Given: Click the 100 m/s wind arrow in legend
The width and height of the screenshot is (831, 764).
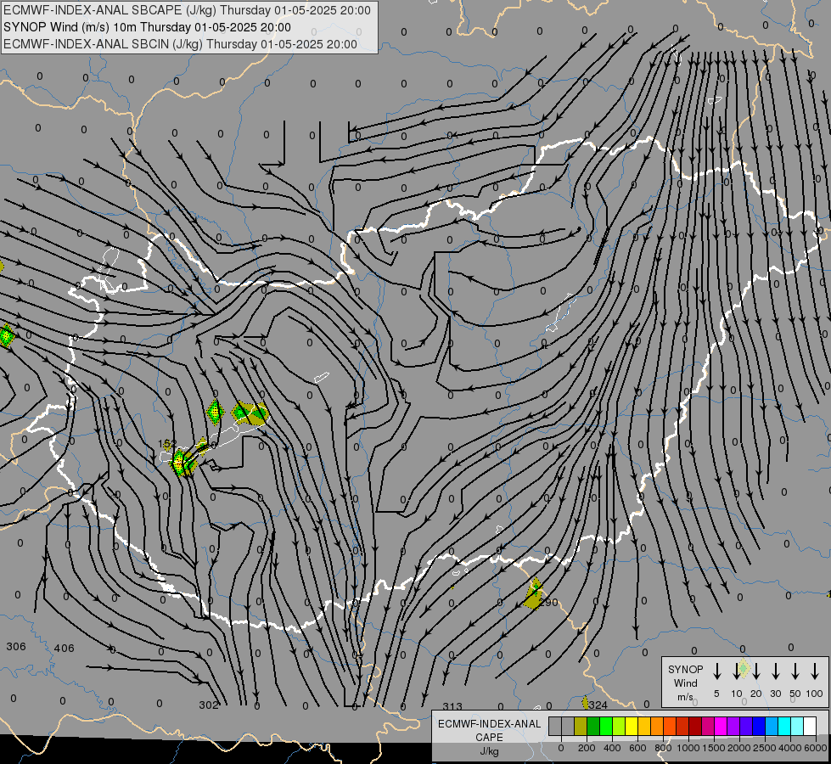Looking at the screenshot, I should [815, 671].
